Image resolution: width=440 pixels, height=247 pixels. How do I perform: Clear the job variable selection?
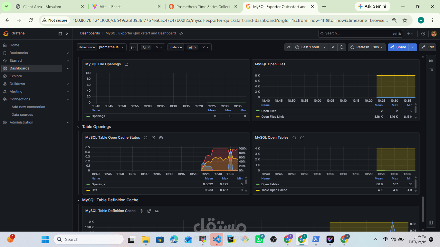[157, 47]
